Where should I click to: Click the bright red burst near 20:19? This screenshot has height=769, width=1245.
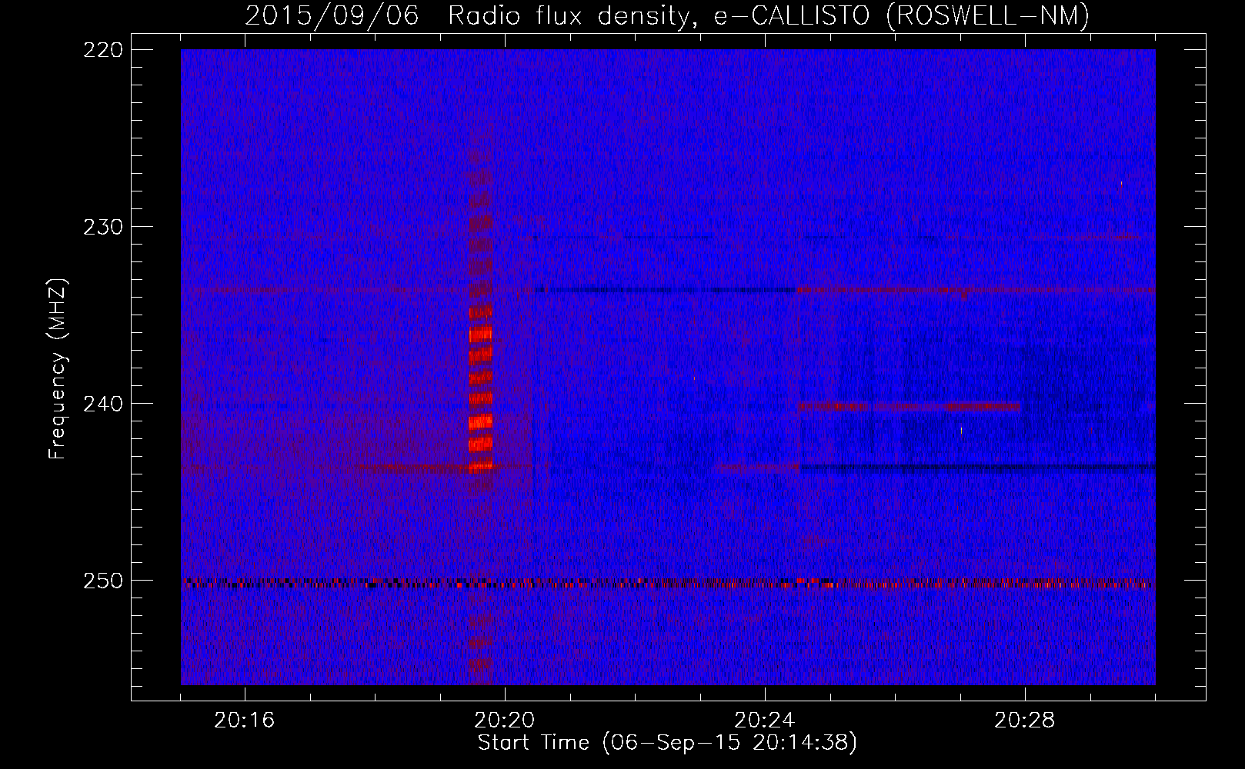pyautogui.click(x=480, y=400)
